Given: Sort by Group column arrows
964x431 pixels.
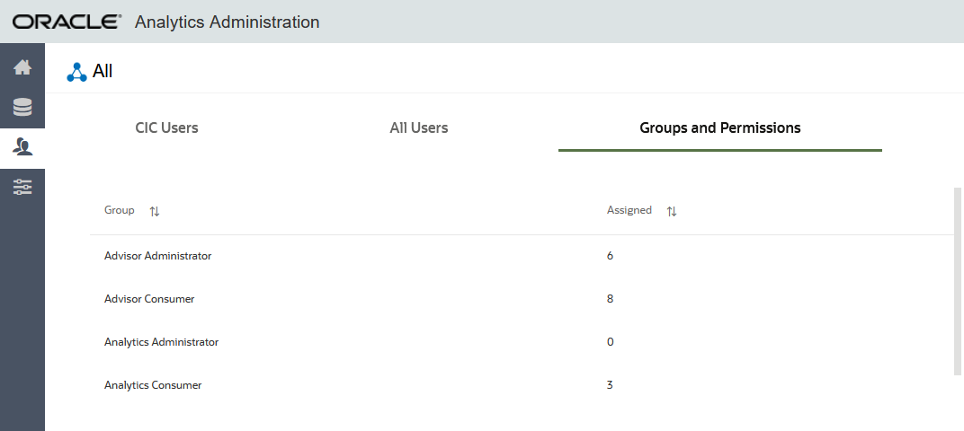Looking at the screenshot, I should (x=155, y=211).
